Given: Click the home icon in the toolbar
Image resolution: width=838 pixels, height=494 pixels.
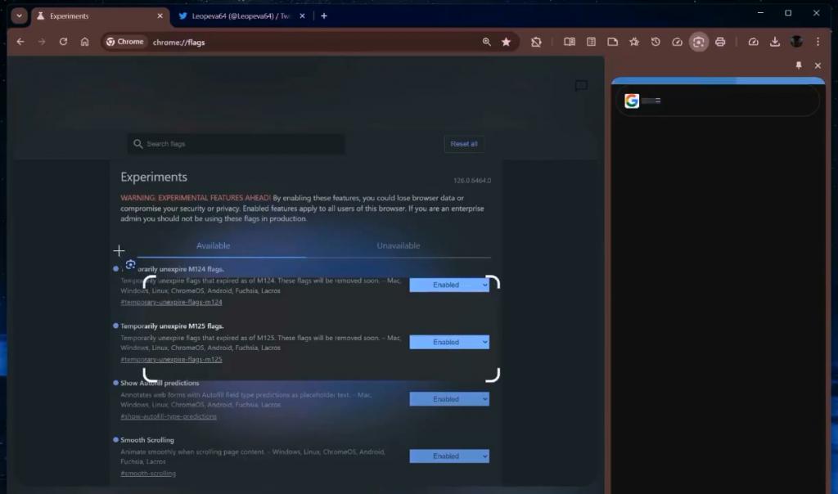Looking at the screenshot, I should pyautogui.click(x=84, y=42).
